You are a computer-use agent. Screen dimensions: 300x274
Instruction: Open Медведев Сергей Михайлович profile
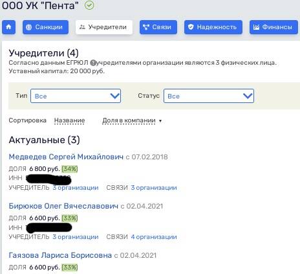point(66,157)
